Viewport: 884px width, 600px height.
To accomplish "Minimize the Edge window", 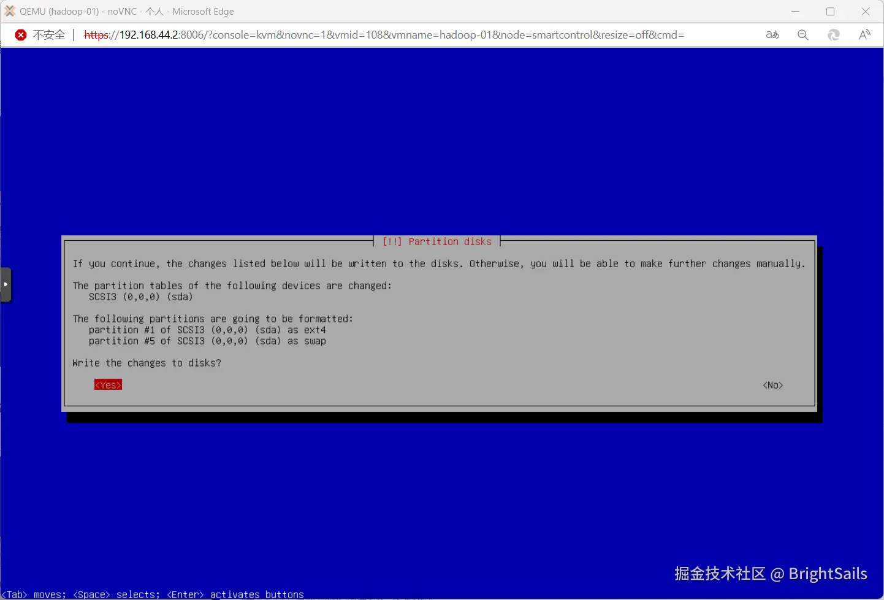I will [x=795, y=11].
